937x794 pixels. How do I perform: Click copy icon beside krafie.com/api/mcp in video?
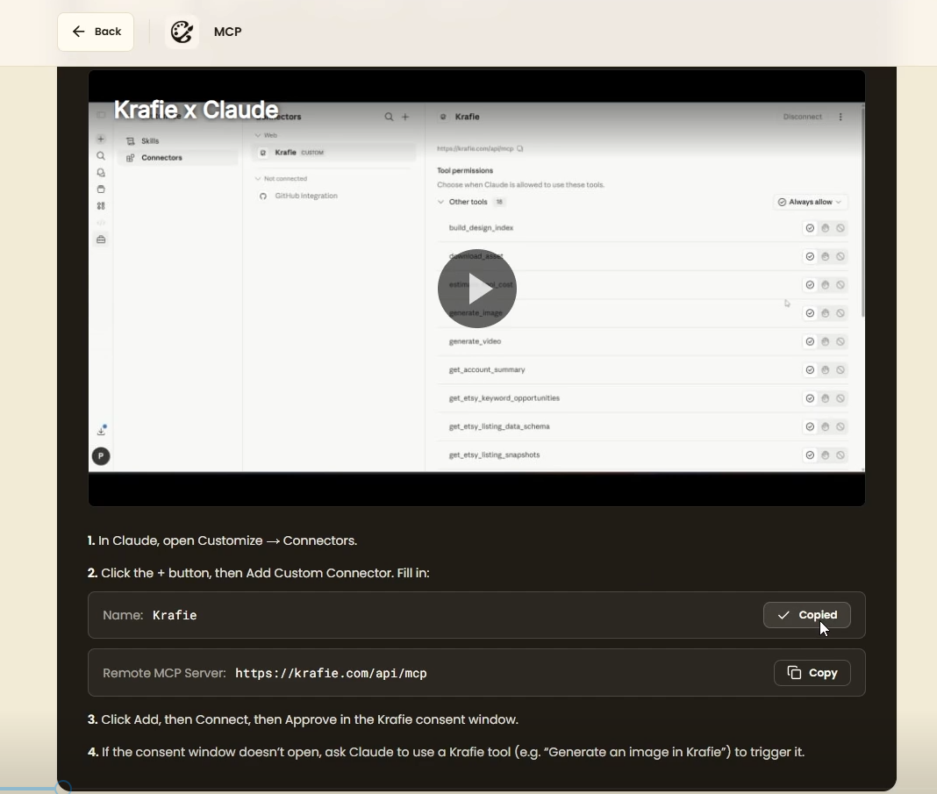coord(520,149)
